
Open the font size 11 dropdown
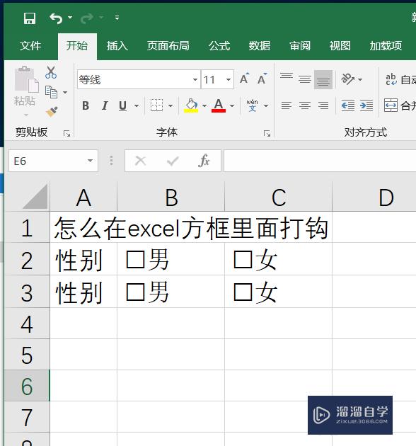229,79
